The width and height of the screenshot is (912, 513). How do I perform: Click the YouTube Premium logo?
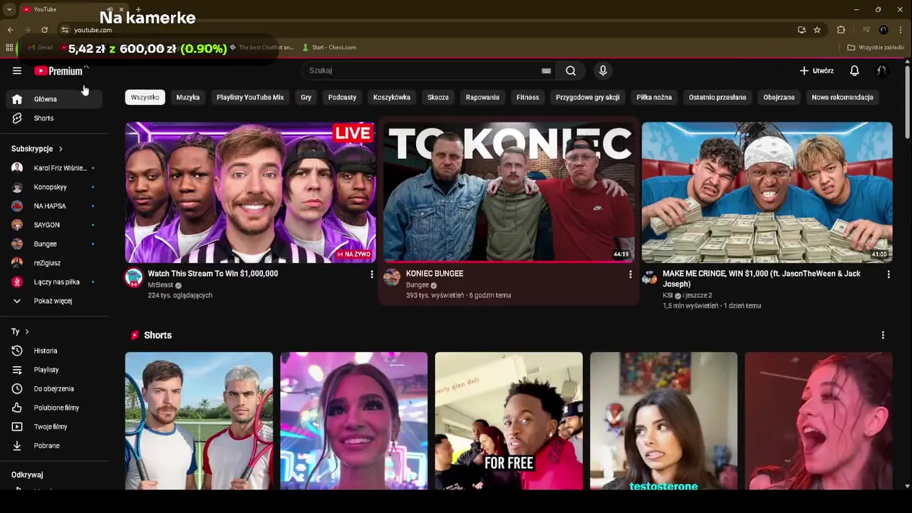coord(59,71)
